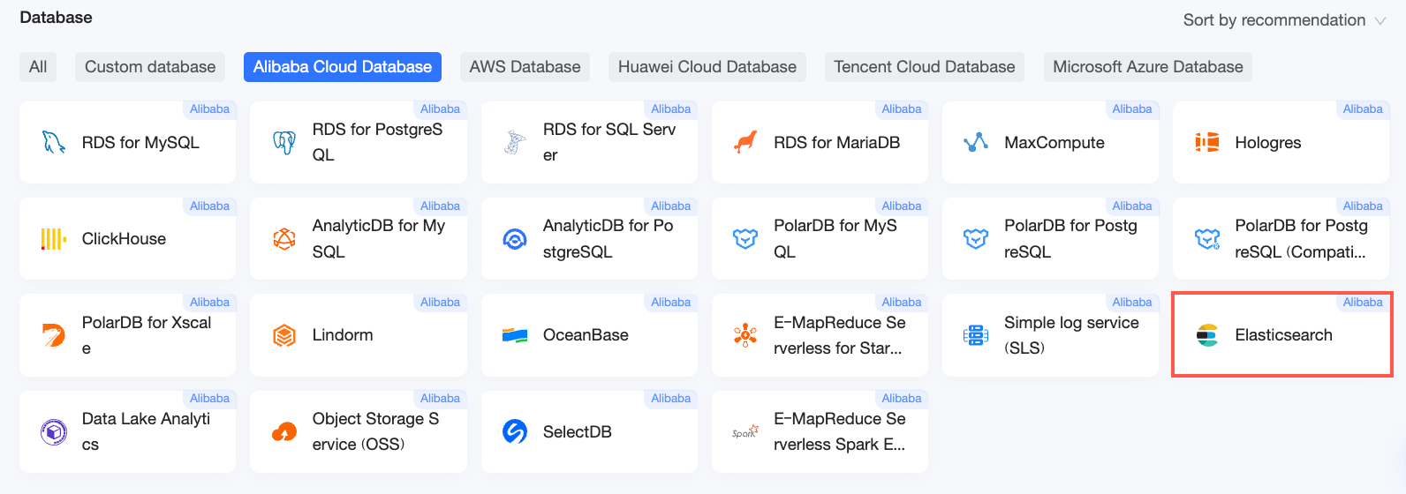Select the RDS for MariaDB card
Screen dimensions: 1406x494
(x=820, y=142)
